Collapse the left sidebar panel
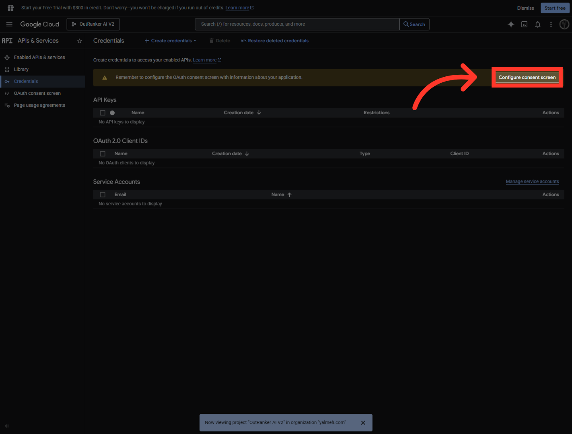This screenshot has height=434, width=572. pos(7,426)
